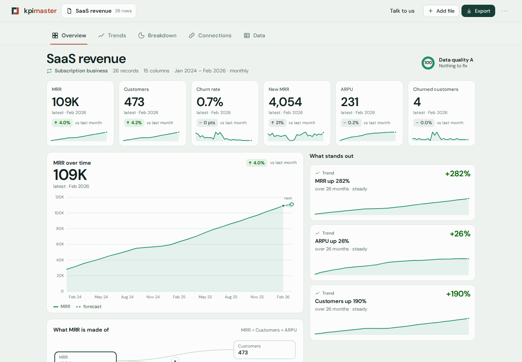The image size is (522, 362).
Task: Click the Customers card 4.2% change badge
Action: (x=134, y=123)
